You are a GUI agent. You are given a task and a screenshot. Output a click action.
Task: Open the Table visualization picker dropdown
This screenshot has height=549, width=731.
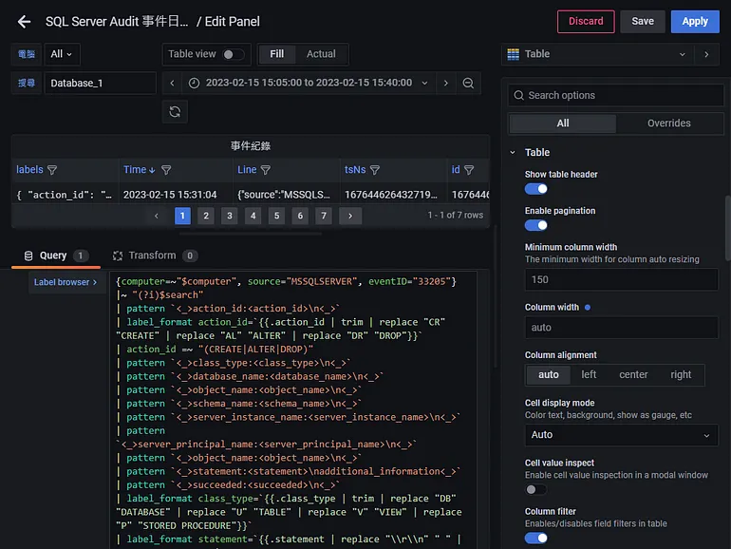pyautogui.click(x=598, y=54)
